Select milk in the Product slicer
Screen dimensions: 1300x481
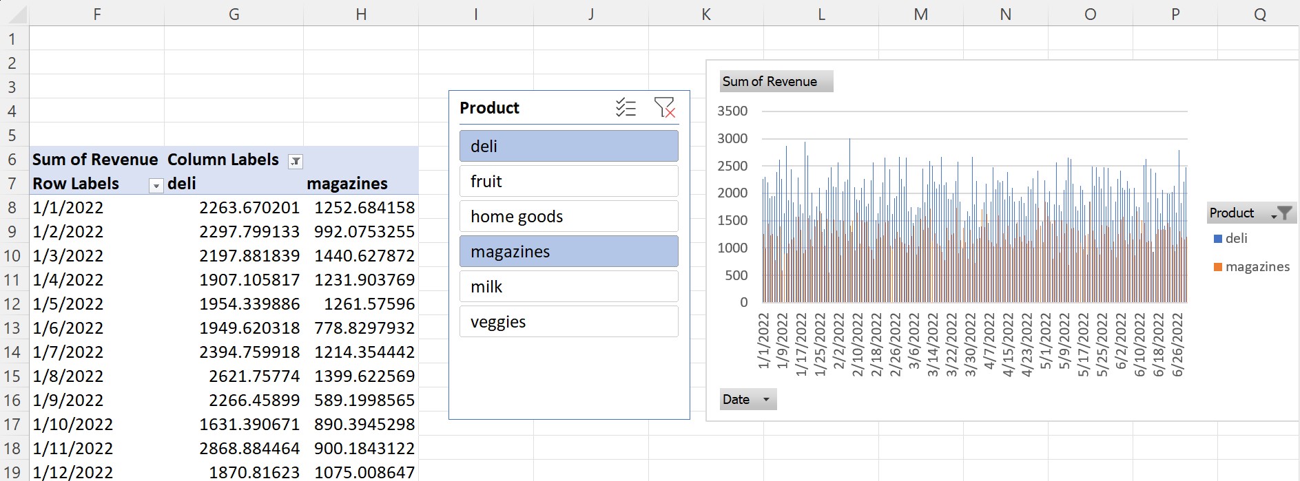click(x=568, y=287)
